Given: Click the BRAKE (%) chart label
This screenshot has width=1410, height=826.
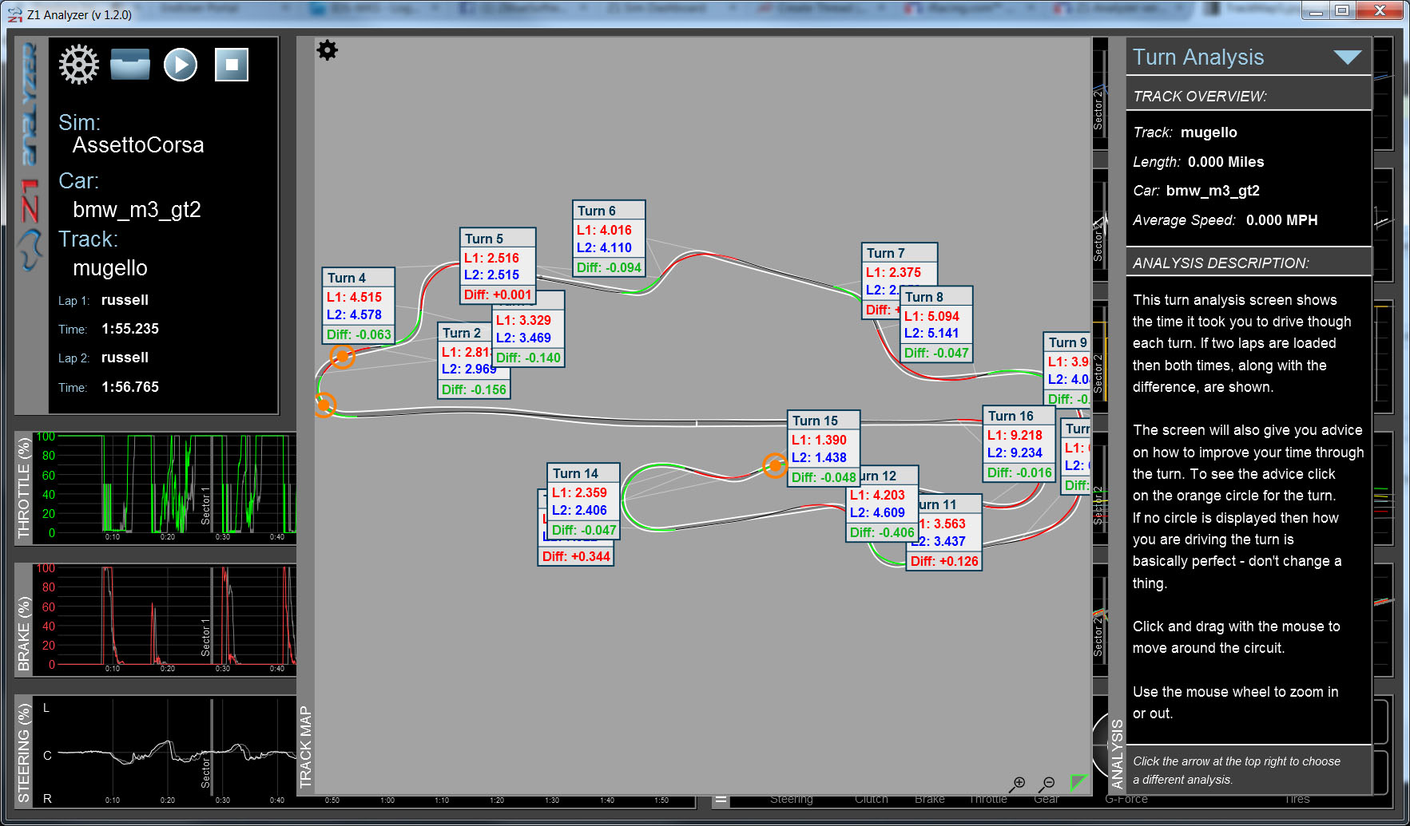Looking at the screenshot, I should coord(24,633).
